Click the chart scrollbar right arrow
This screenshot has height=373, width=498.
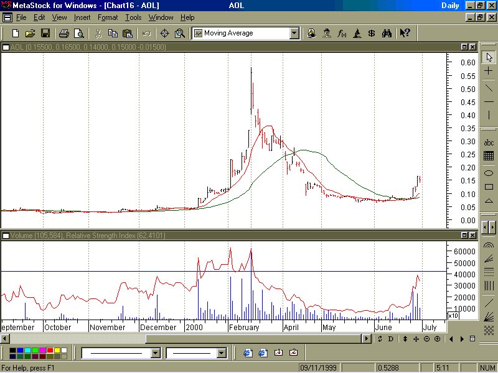coord(367,339)
